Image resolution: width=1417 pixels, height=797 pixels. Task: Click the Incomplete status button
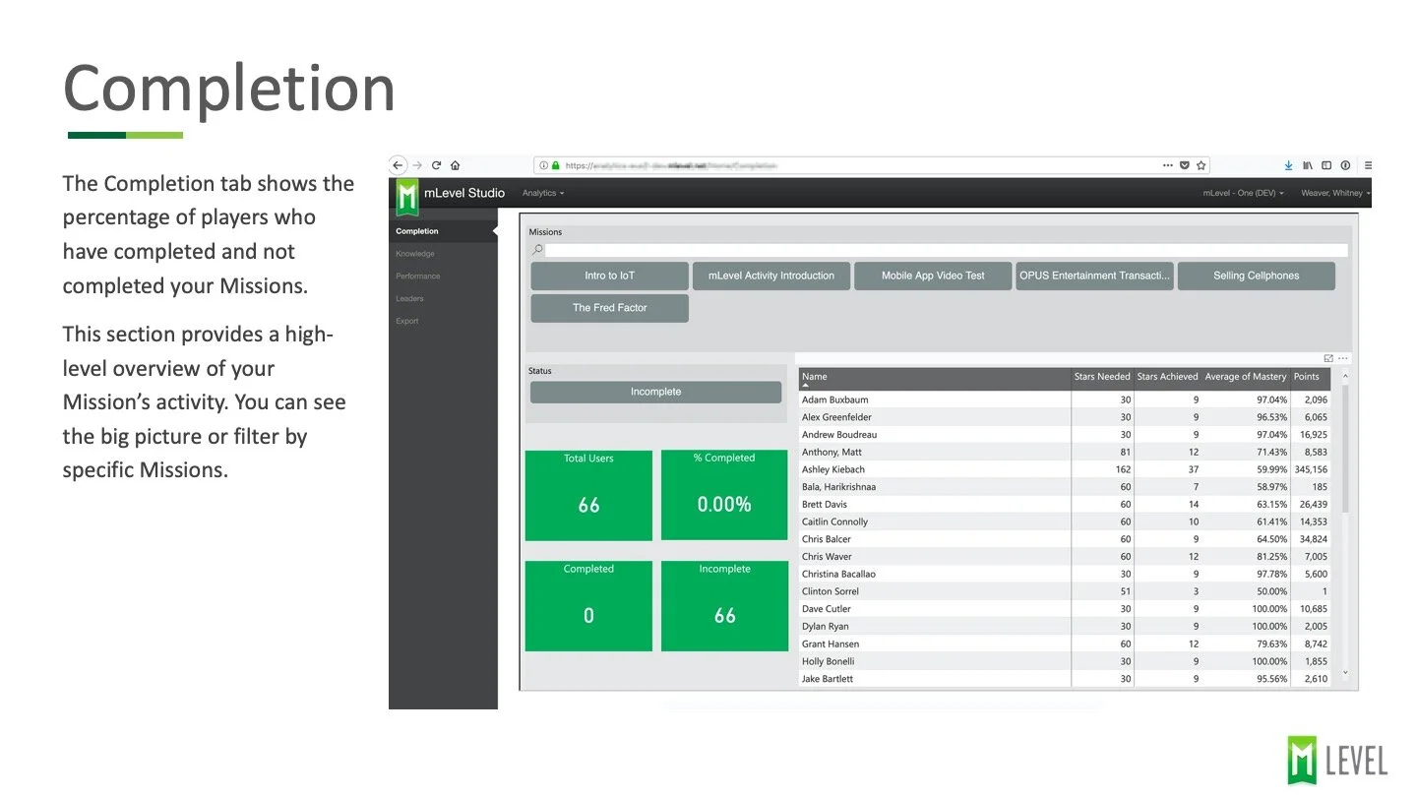pyautogui.click(x=655, y=392)
